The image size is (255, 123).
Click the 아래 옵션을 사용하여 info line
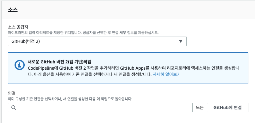(x=90, y=74)
